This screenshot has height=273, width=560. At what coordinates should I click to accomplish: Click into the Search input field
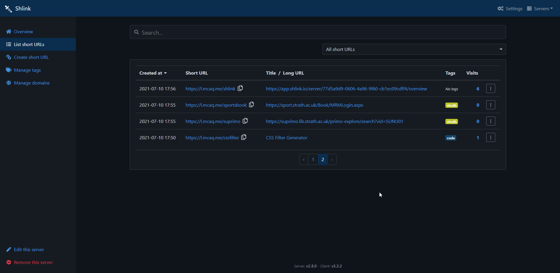(x=318, y=32)
